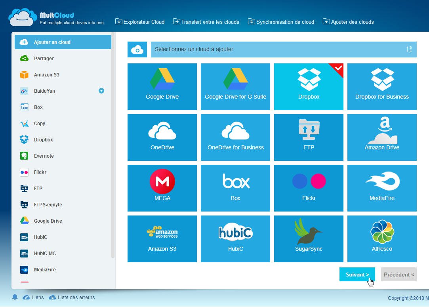Pick the Amazon S3 web services tile
The width and height of the screenshot is (429, 307).
[x=162, y=239]
